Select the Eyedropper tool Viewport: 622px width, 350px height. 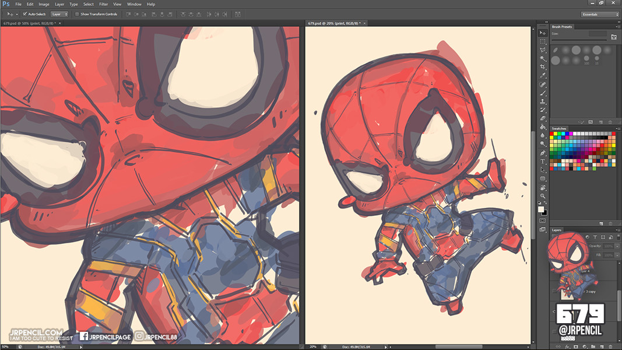tap(543, 75)
